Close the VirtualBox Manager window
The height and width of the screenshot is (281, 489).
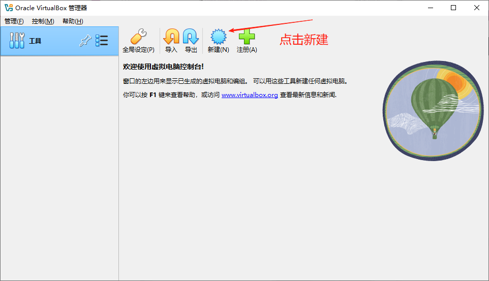pos(476,8)
